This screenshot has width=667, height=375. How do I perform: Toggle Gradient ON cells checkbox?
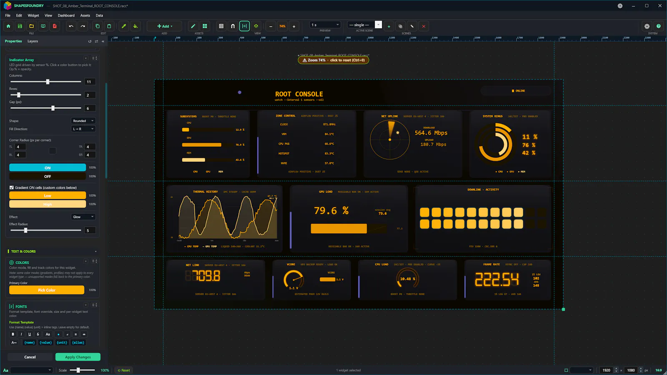pos(12,187)
